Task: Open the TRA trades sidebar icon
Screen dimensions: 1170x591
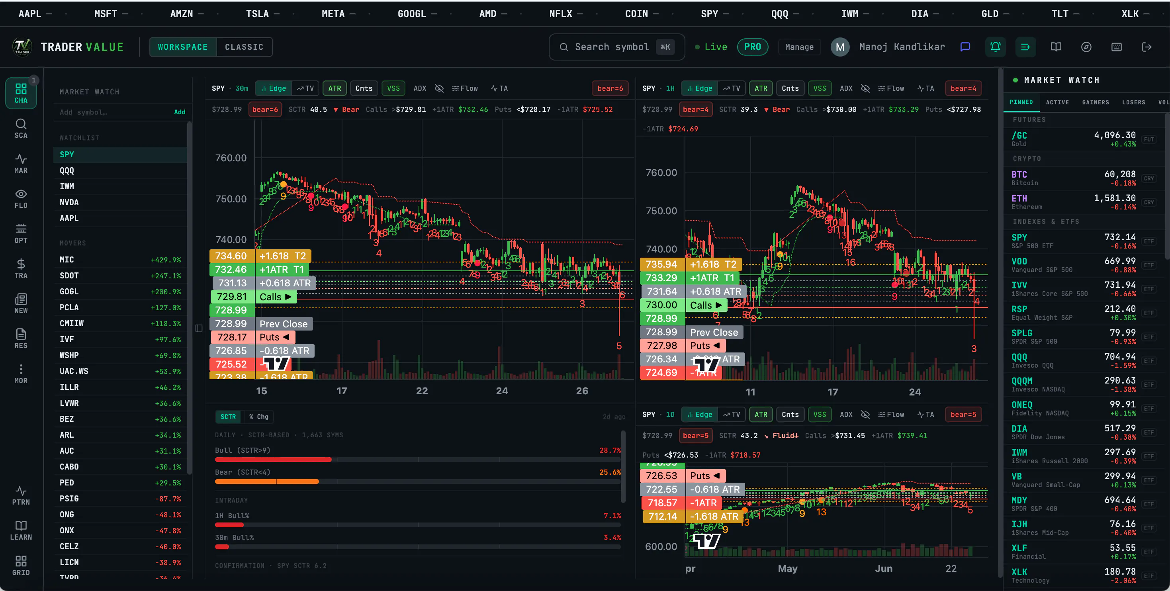Action: (21, 268)
